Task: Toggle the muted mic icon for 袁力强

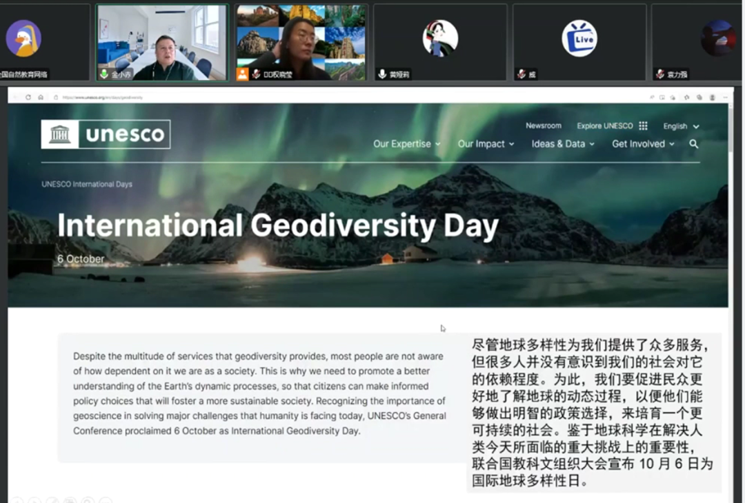Action: click(x=661, y=74)
